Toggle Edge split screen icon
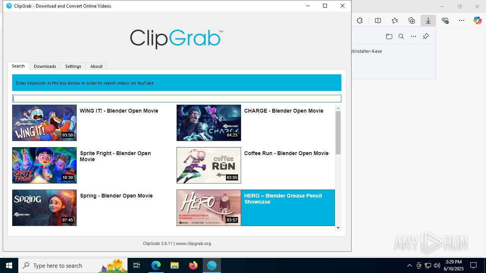 coord(378,20)
